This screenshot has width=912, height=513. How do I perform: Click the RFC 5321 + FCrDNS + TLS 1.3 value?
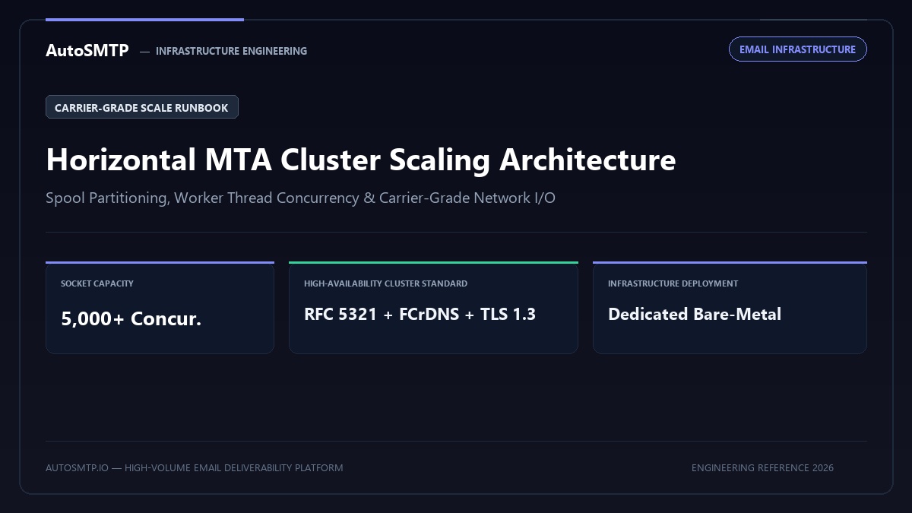420,314
